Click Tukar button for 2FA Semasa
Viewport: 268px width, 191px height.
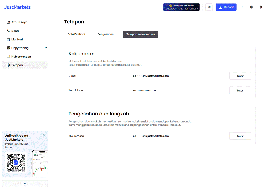pyautogui.click(x=240, y=136)
